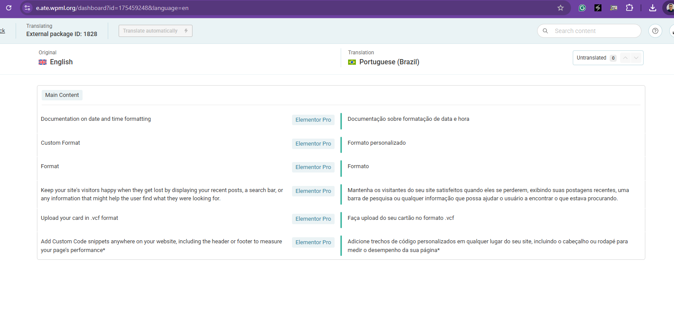The image size is (674, 325).
Task: Click Elementor Pro tag for 'Upload your card' row
Action: tap(313, 219)
